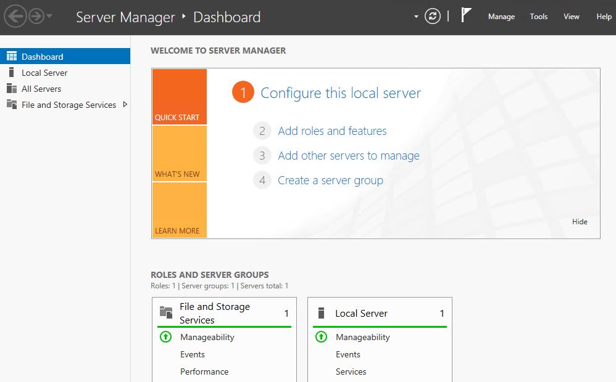Click Add roles and features link
The image size is (616, 382).
click(x=332, y=131)
